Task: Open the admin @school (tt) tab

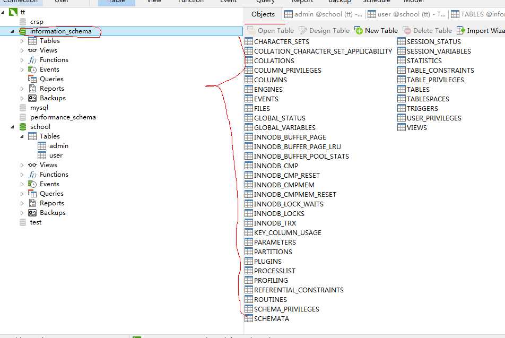Action: (x=324, y=14)
